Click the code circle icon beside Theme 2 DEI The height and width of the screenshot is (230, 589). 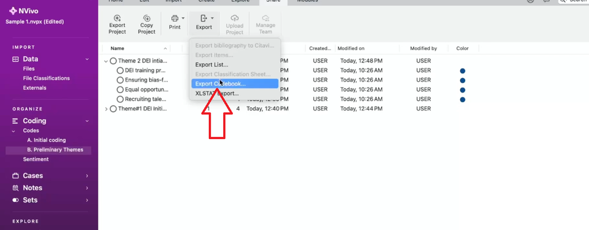point(113,61)
